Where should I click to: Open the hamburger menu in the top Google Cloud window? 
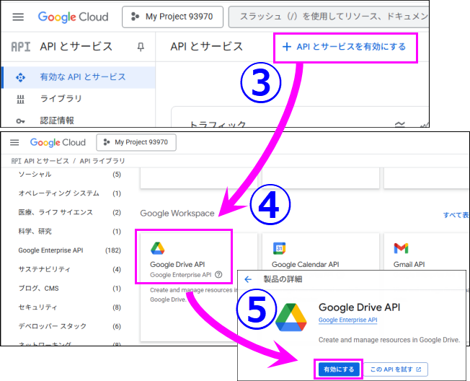point(18,17)
